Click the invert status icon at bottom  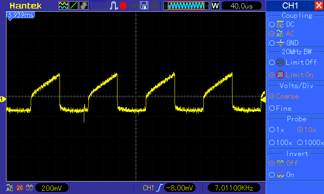coord(30,188)
